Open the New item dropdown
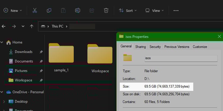This screenshot has height=111, width=223. (13, 11)
